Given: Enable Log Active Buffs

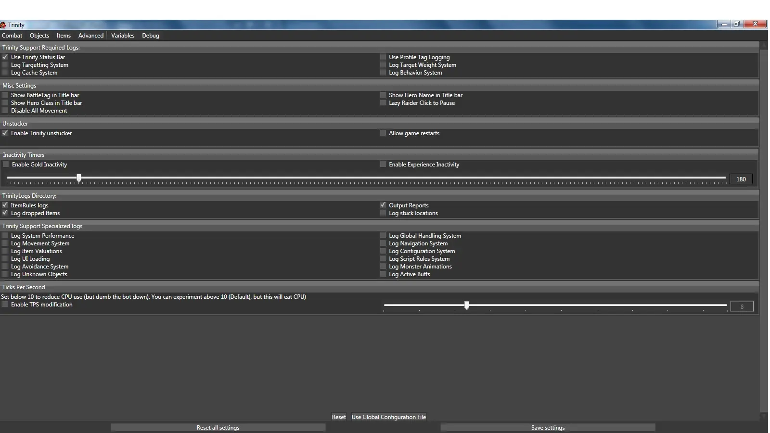Looking at the screenshot, I should point(383,274).
